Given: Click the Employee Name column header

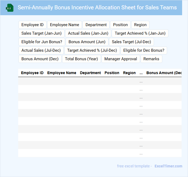Looking at the screenshot, I should click(x=62, y=73).
